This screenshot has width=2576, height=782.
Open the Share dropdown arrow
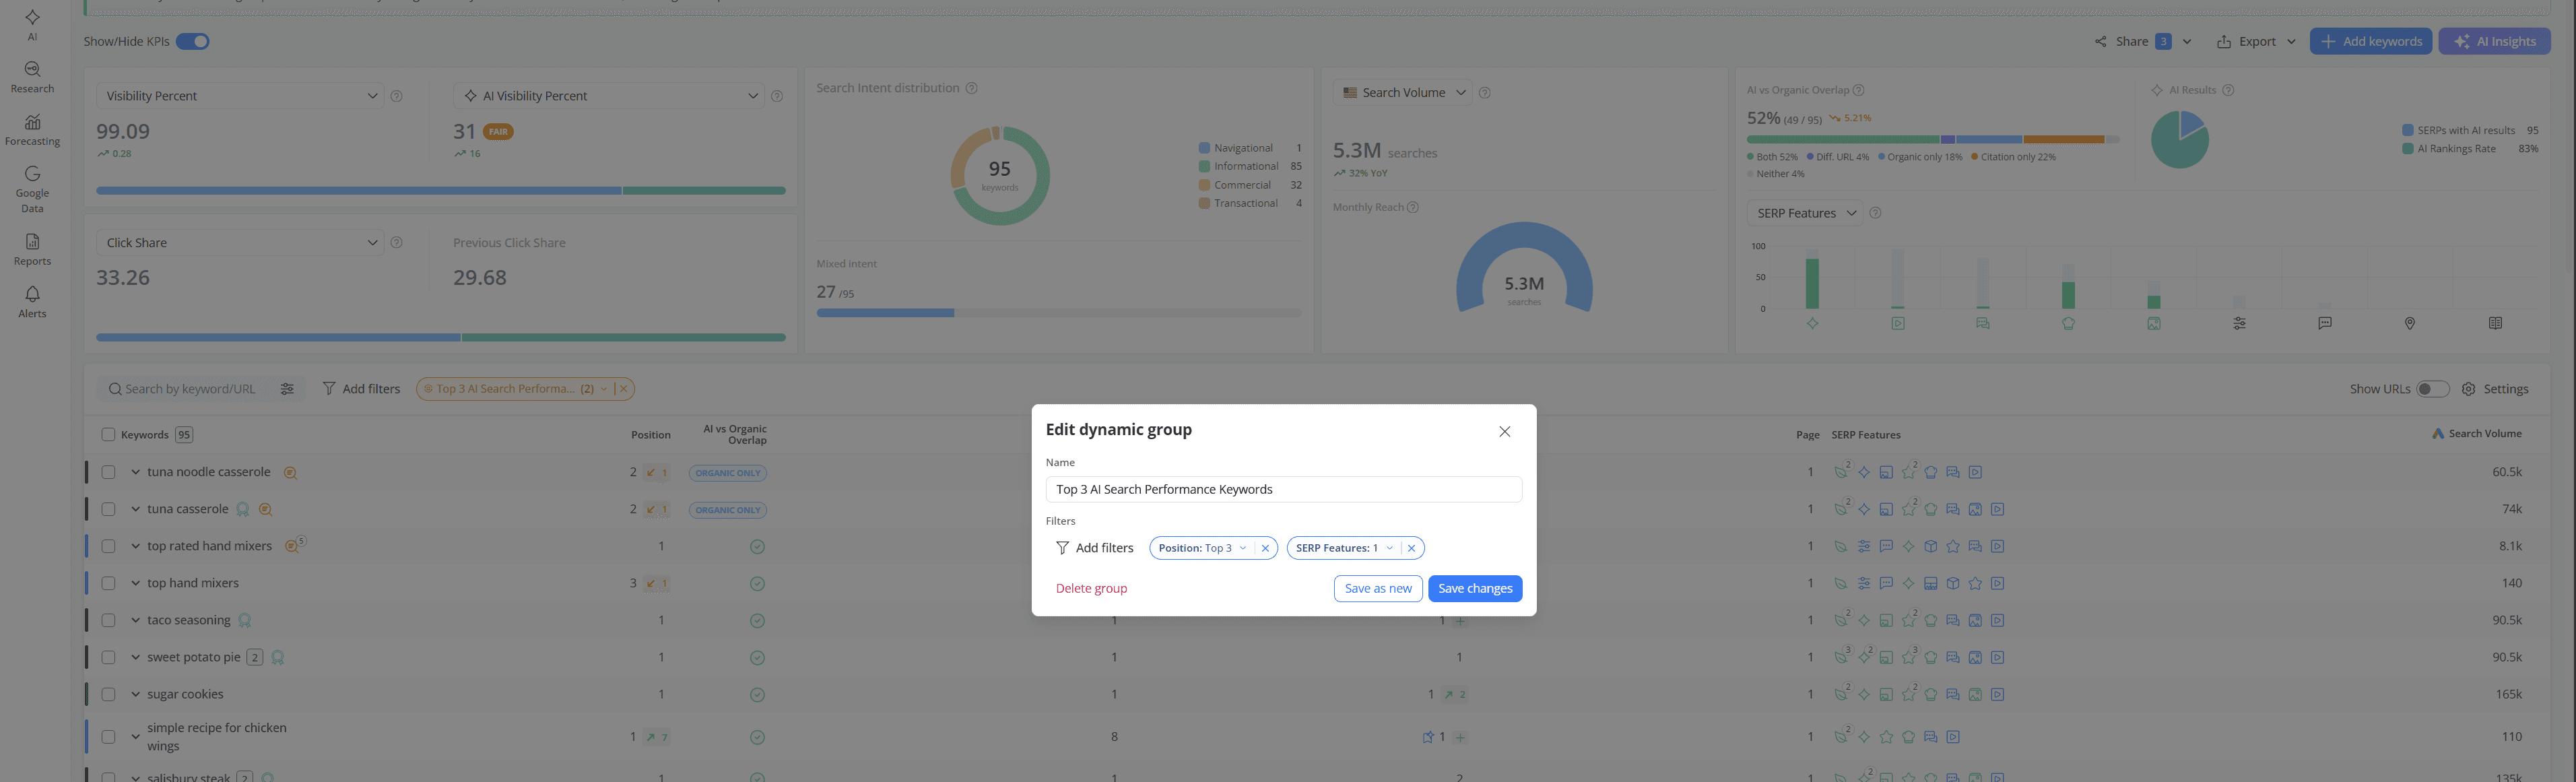pos(2187,41)
